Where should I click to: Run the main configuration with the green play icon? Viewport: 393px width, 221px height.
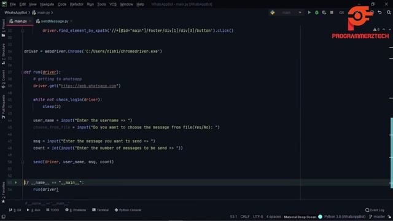[x=309, y=12]
